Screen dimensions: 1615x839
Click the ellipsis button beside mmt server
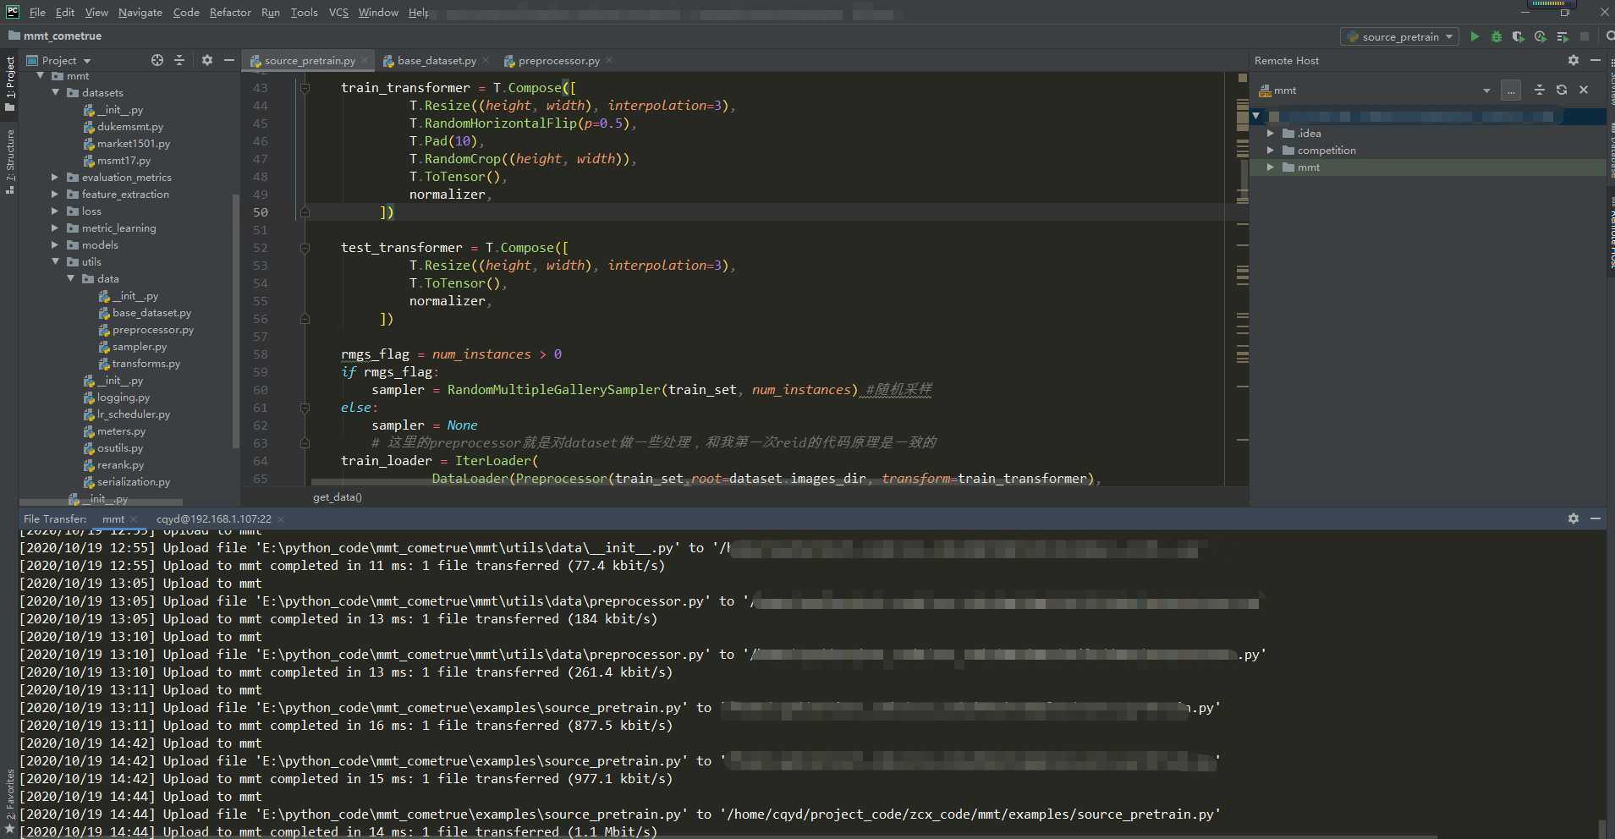[1511, 90]
